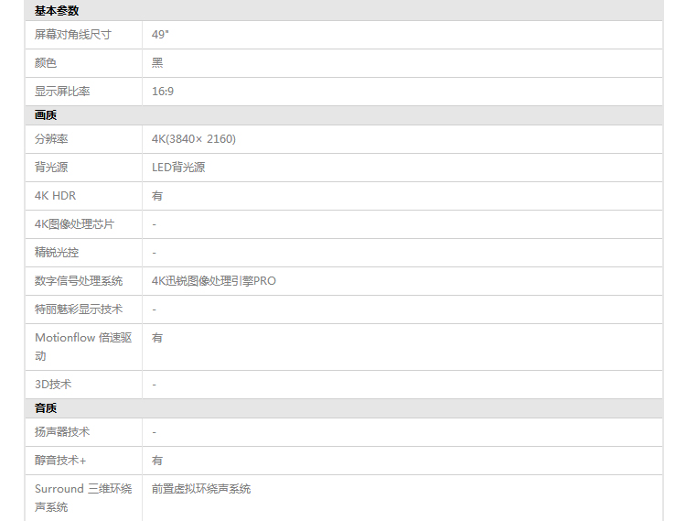
Task: Select the 4K(3840× 2160) resolution value
Action: click(194, 139)
